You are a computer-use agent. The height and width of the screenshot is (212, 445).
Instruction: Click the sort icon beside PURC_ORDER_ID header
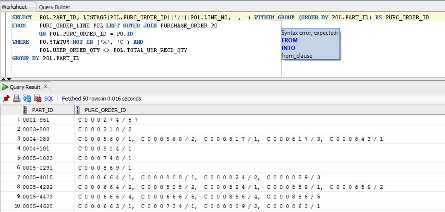[x=77, y=110]
